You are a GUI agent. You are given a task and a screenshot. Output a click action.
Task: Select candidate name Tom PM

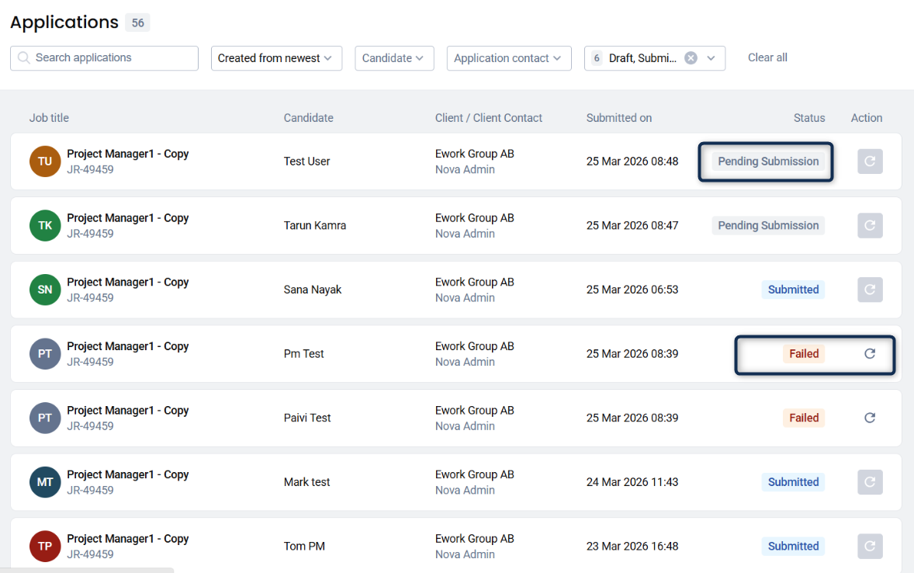point(304,547)
